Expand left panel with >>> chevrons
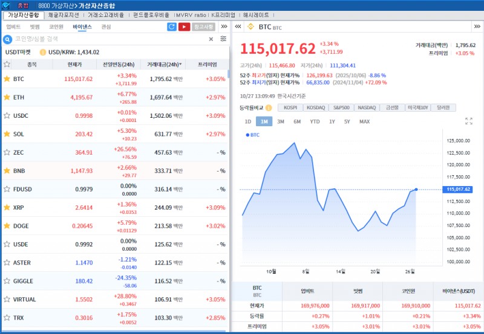Screen dimensions: 484x334 (x=224, y=27)
